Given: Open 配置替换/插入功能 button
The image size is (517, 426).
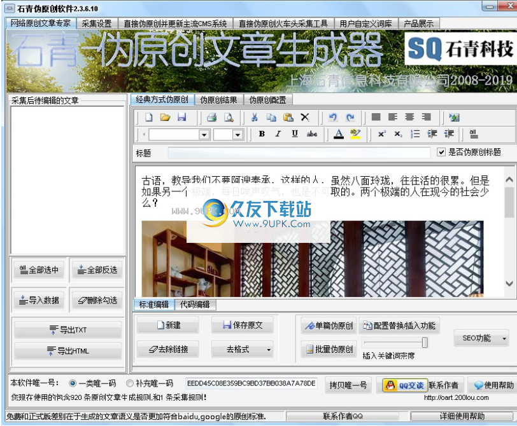Looking at the screenshot, I should (x=399, y=326).
